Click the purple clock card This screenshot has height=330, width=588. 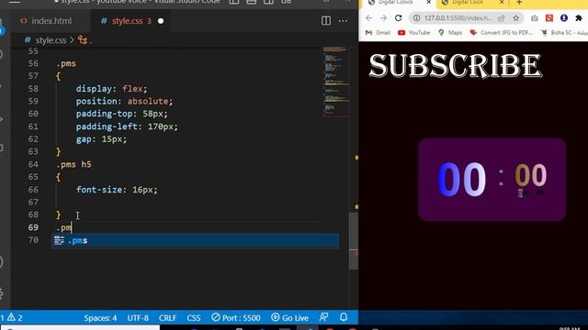pyautogui.click(x=492, y=180)
